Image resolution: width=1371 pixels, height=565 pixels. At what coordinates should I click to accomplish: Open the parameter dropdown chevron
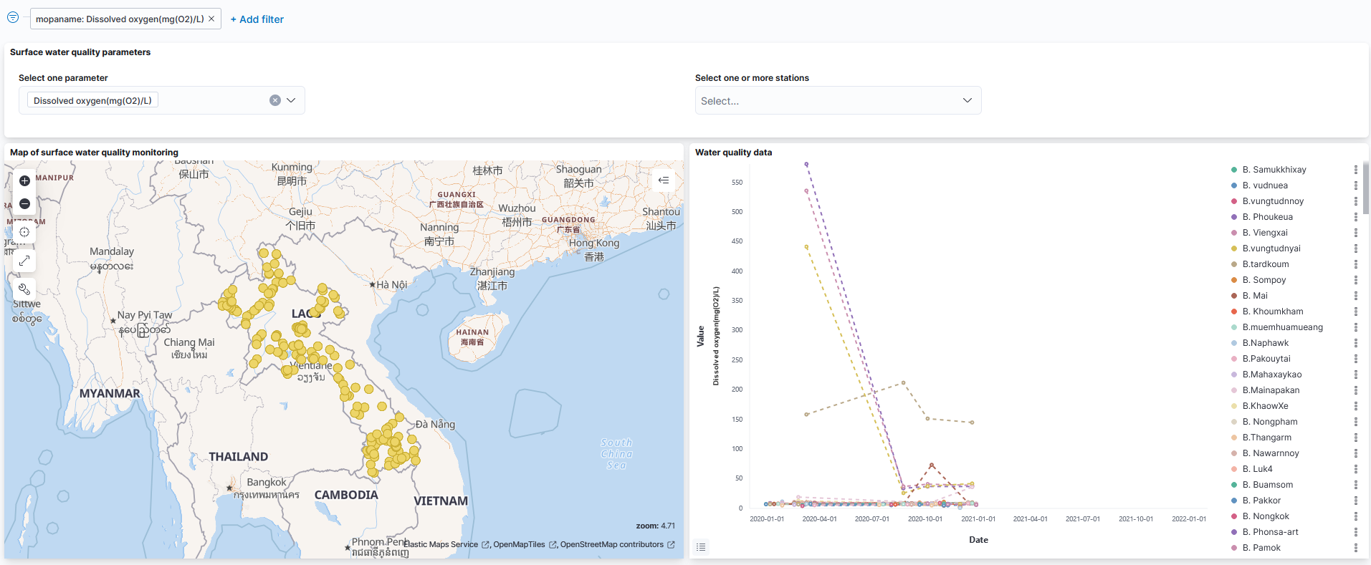coord(291,100)
